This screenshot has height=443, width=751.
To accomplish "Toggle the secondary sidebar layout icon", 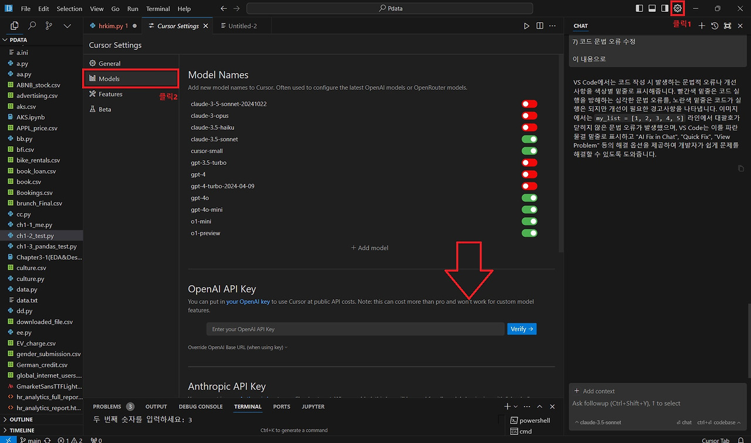I will (665, 8).
